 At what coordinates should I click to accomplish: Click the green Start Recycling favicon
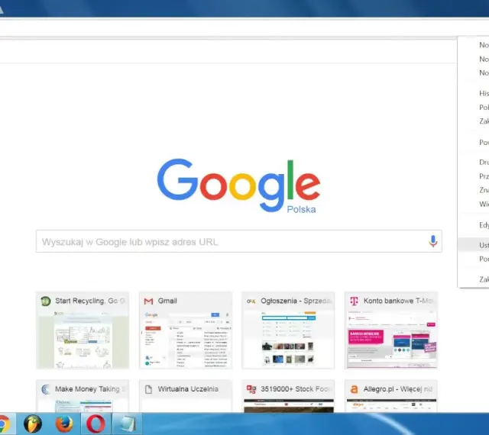click(x=46, y=301)
